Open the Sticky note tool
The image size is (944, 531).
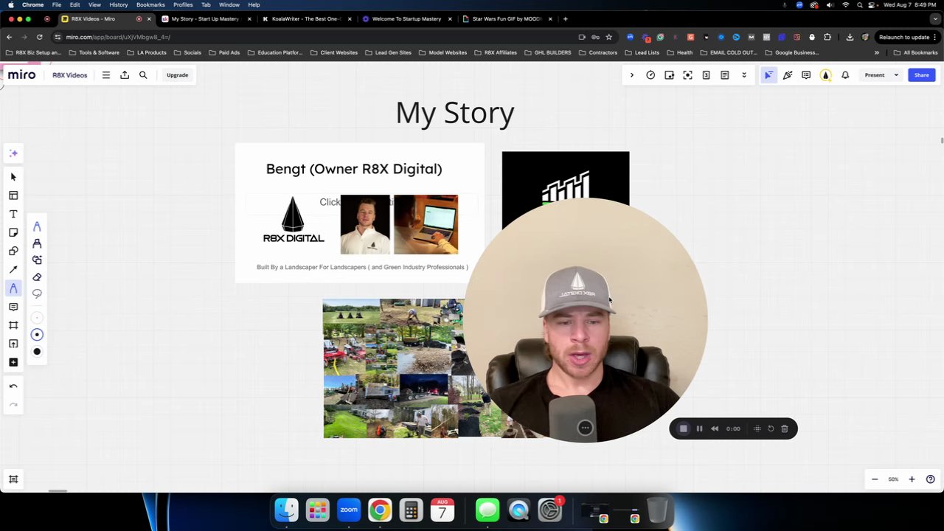pyautogui.click(x=13, y=232)
